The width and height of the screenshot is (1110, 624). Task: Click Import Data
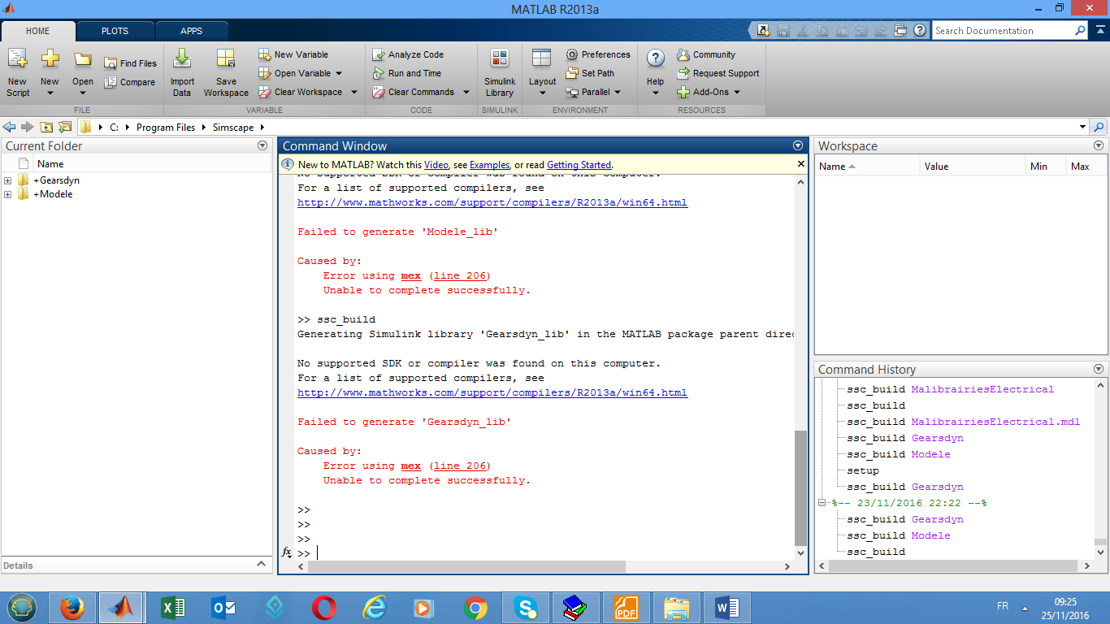point(182,72)
